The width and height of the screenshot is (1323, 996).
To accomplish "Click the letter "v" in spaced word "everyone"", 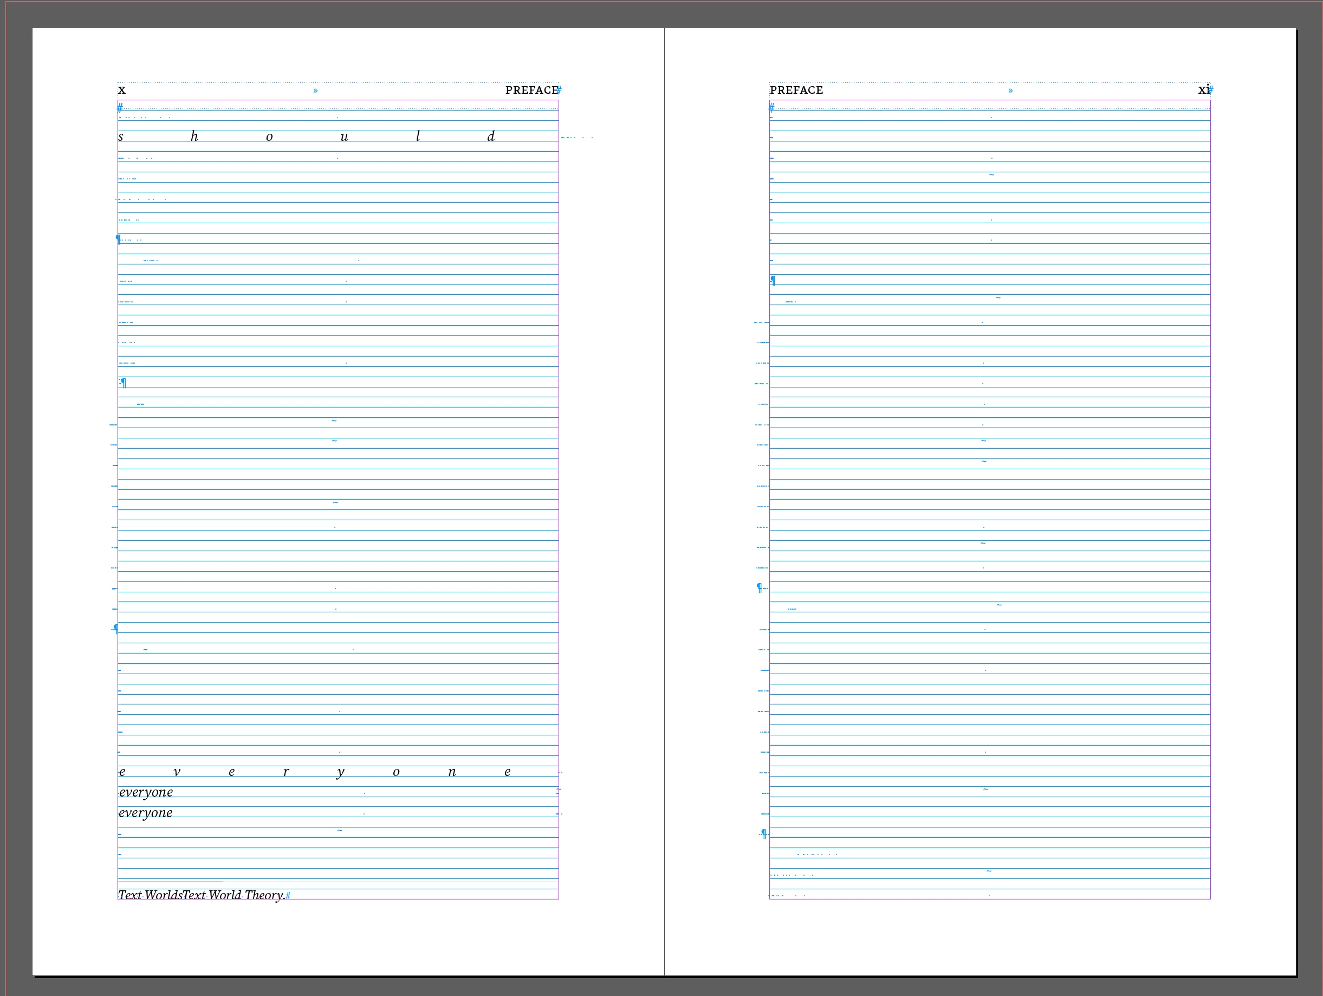I will [x=177, y=772].
